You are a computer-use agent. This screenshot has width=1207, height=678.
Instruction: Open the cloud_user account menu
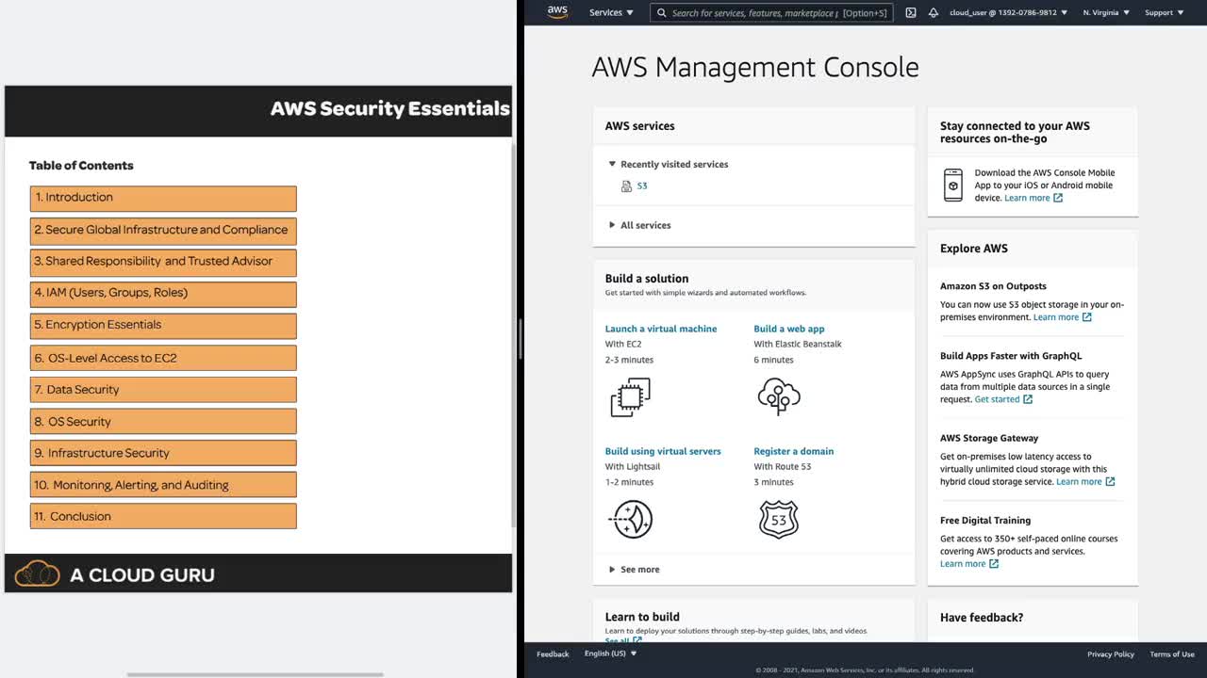(1008, 13)
